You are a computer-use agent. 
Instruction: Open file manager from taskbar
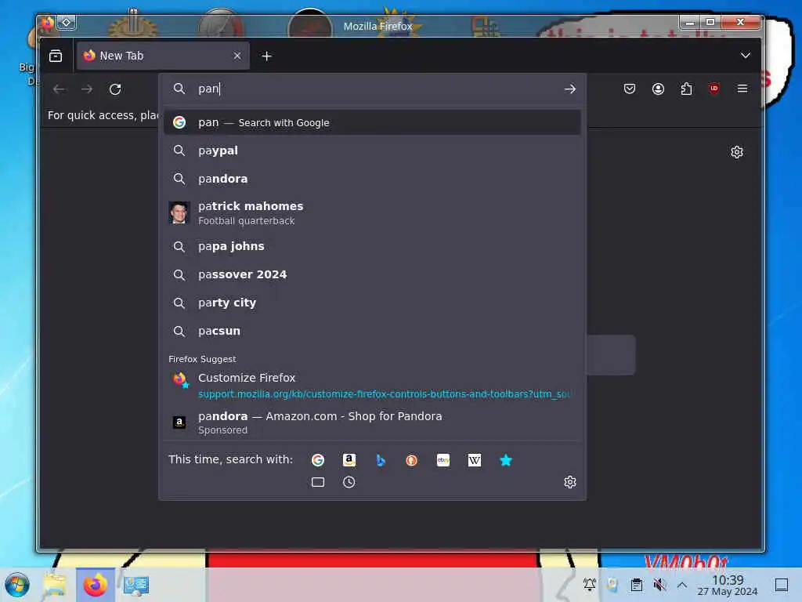click(55, 585)
